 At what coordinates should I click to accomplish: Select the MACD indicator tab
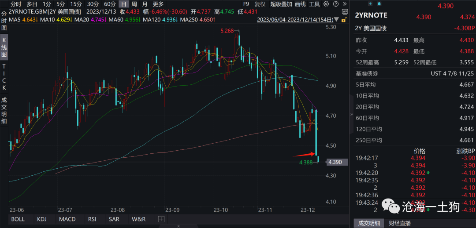(x=67, y=219)
